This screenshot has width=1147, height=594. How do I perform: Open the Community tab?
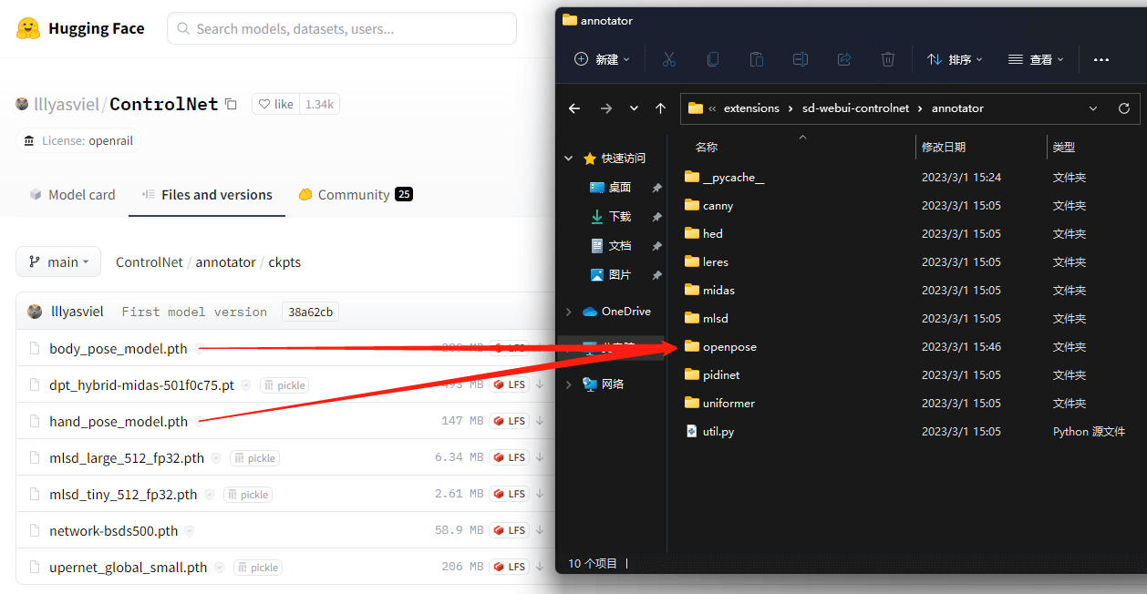pyautogui.click(x=356, y=195)
